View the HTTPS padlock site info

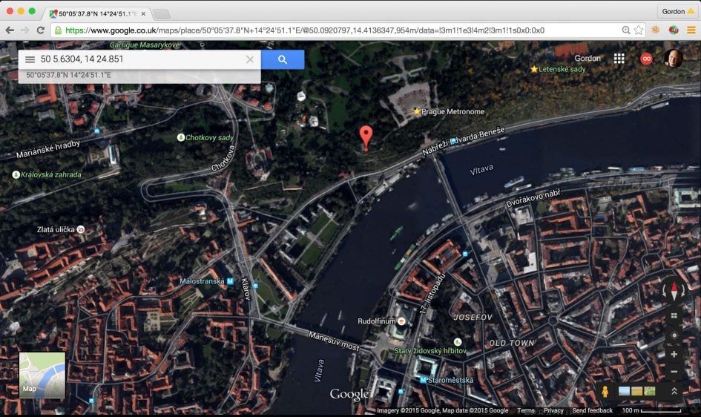click(x=58, y=30)
